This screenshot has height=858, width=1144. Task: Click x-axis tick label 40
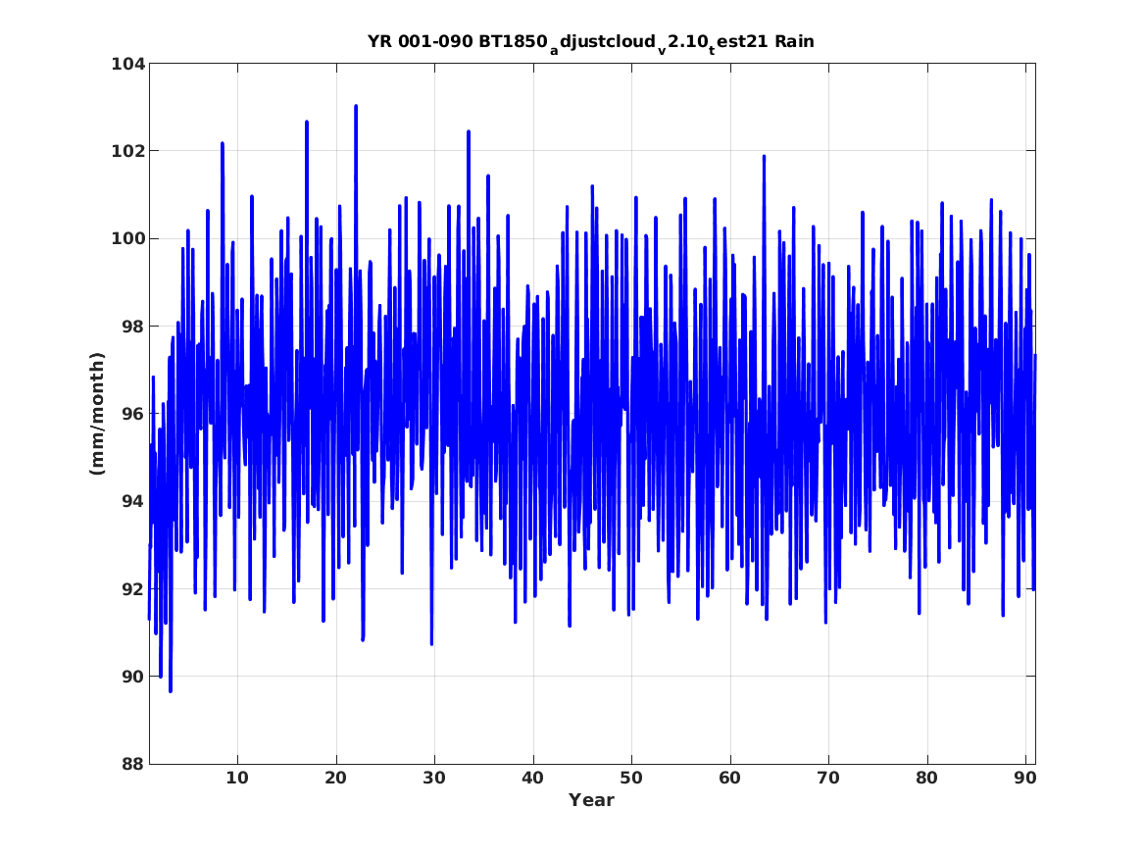532,778
